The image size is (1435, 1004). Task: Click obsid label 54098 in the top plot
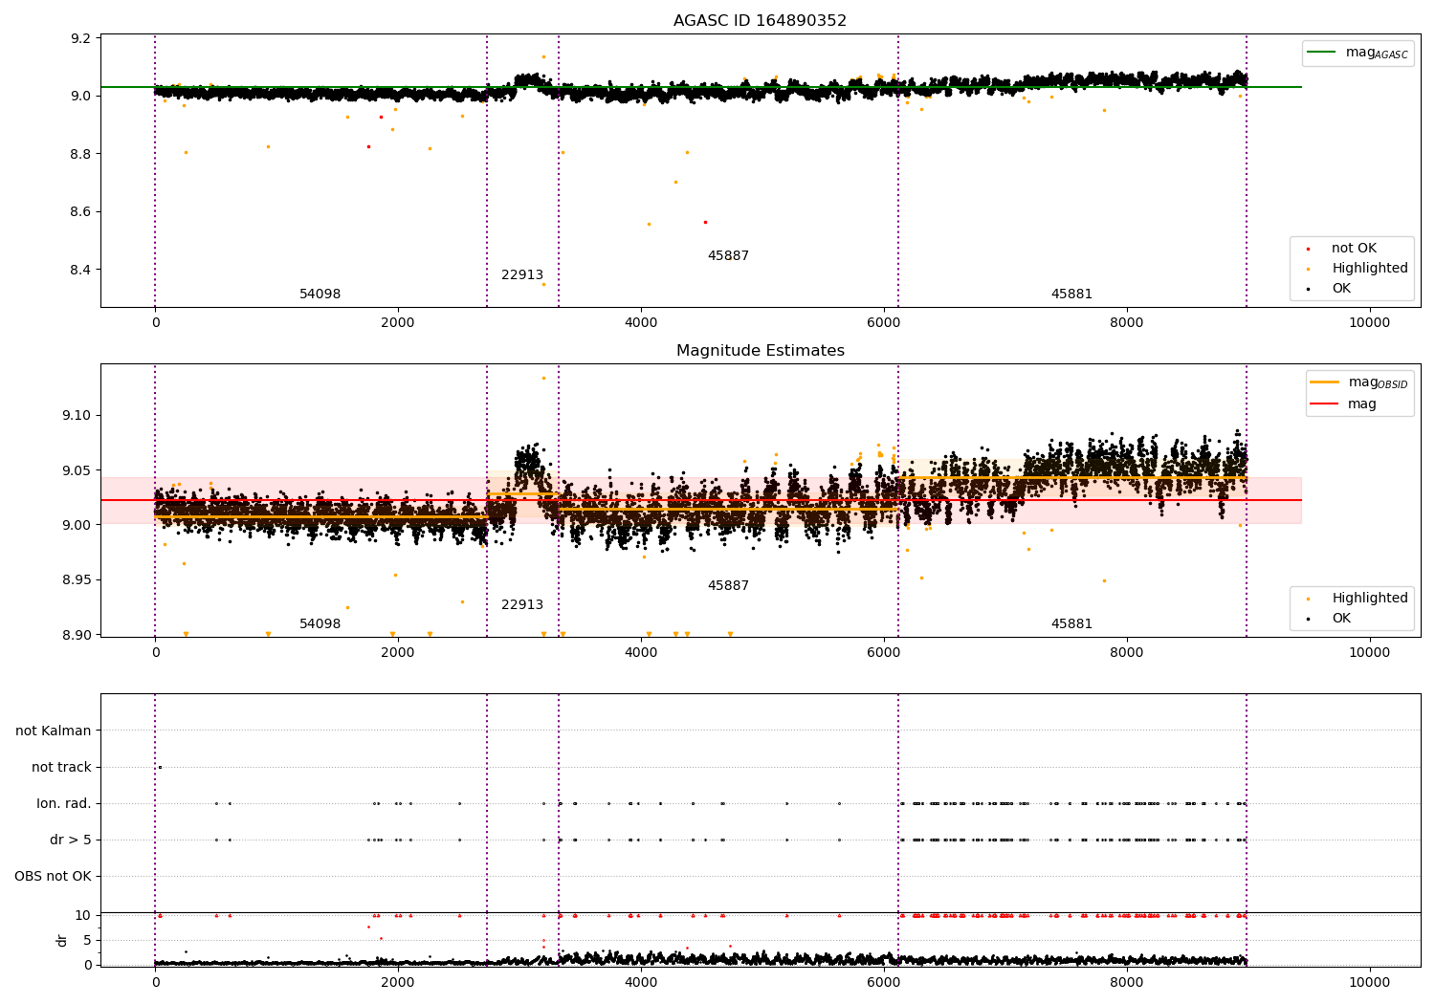tap(320, 294)
